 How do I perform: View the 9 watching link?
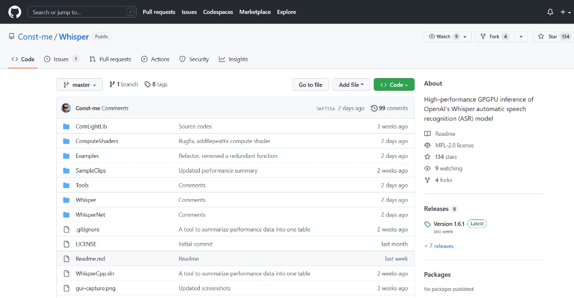pyautogui.click(x=444, y=169)
